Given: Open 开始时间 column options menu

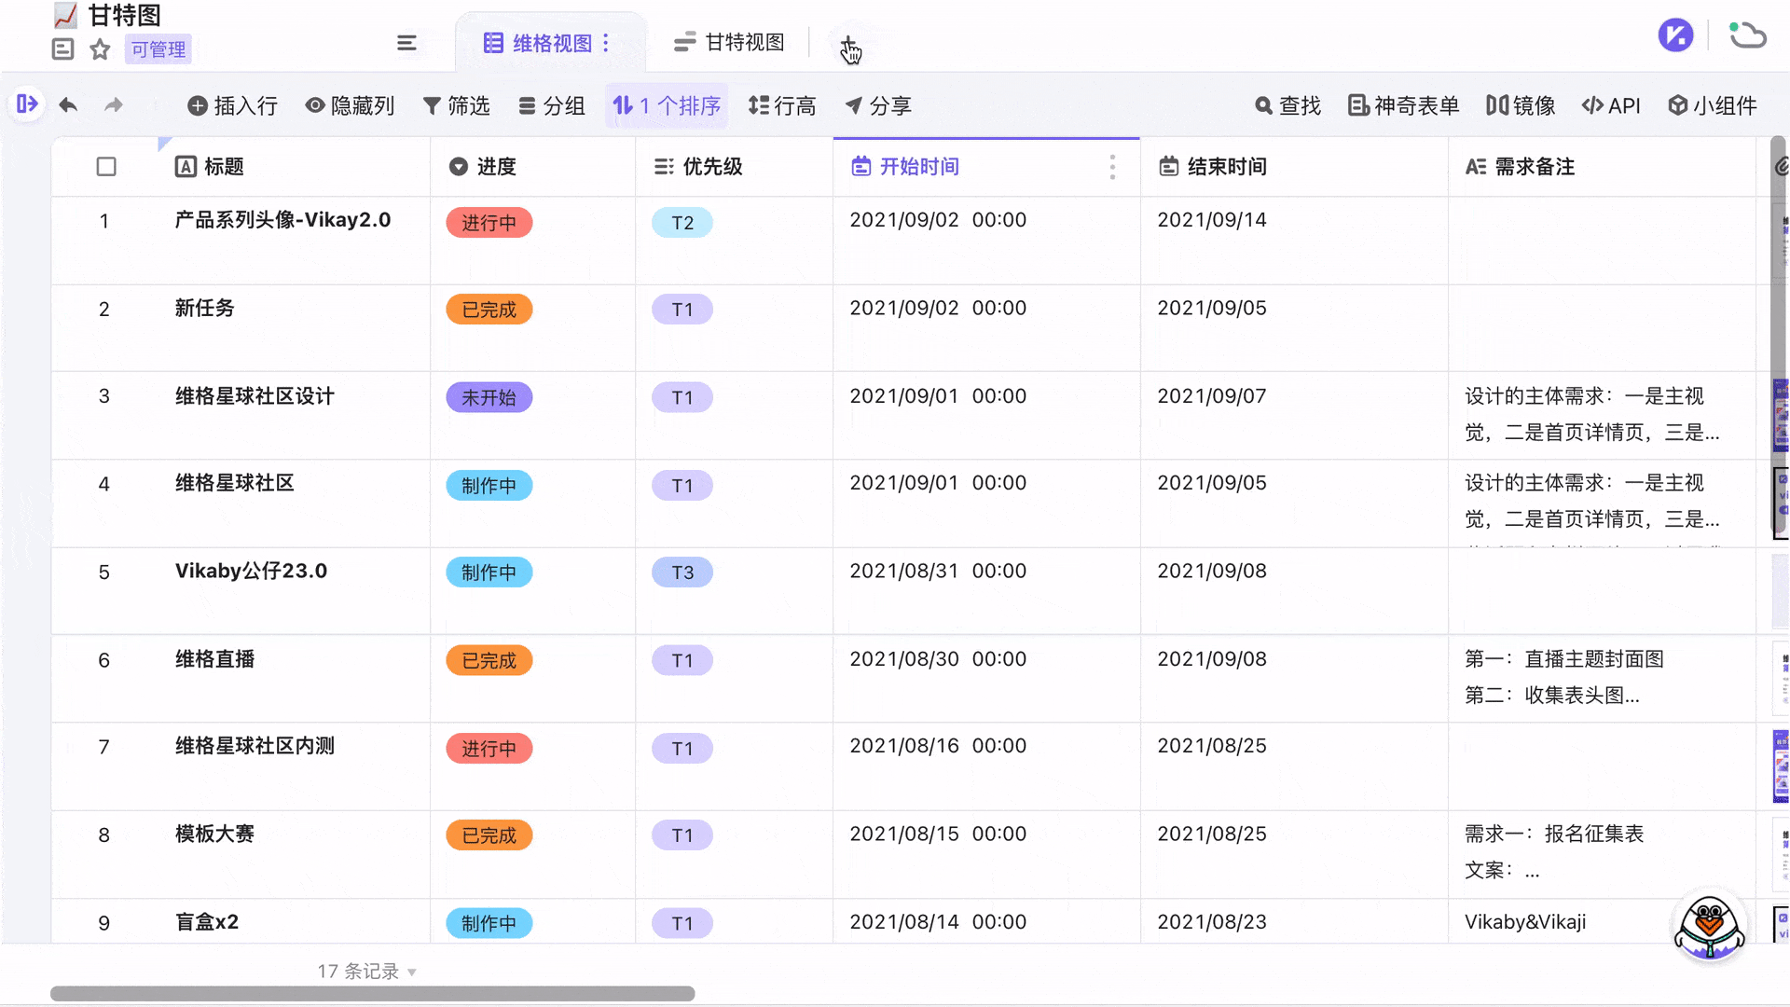Looking at the screenshot, I should tap(1112, 166).
